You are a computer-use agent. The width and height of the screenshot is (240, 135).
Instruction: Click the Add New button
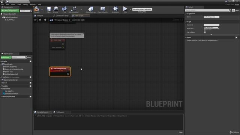coord(6,57)
